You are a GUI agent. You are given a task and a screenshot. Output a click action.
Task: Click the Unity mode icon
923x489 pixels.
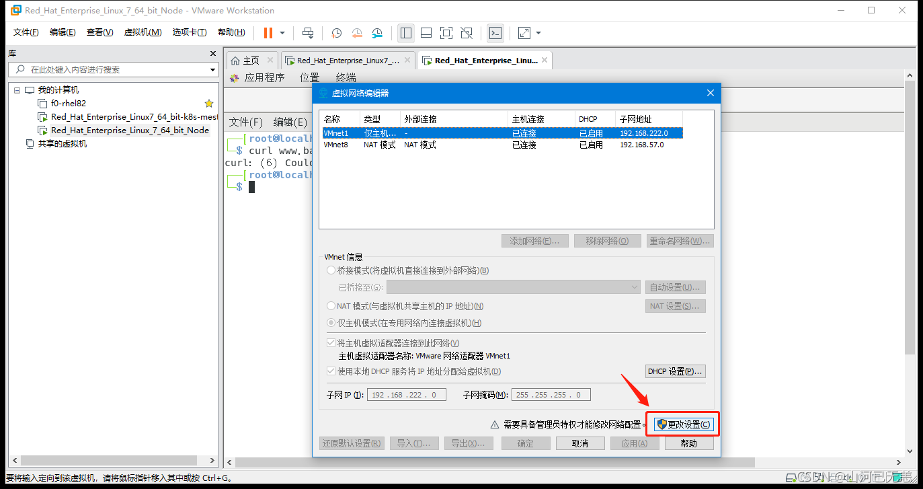tap(467, 32)
